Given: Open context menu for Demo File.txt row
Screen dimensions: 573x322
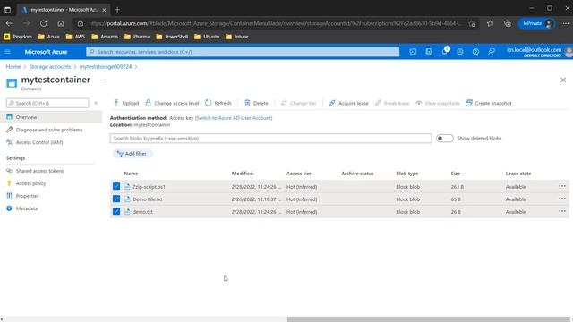Looking at the screenshot, I should pos(561,199).
